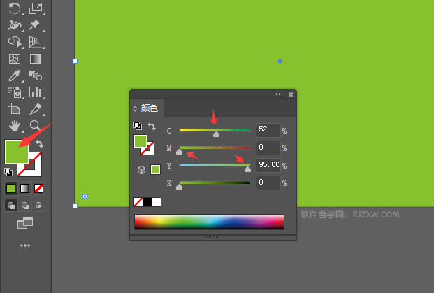Select the Column Graph tool
The image size is (434, 293).
click(x=36, y=92)
